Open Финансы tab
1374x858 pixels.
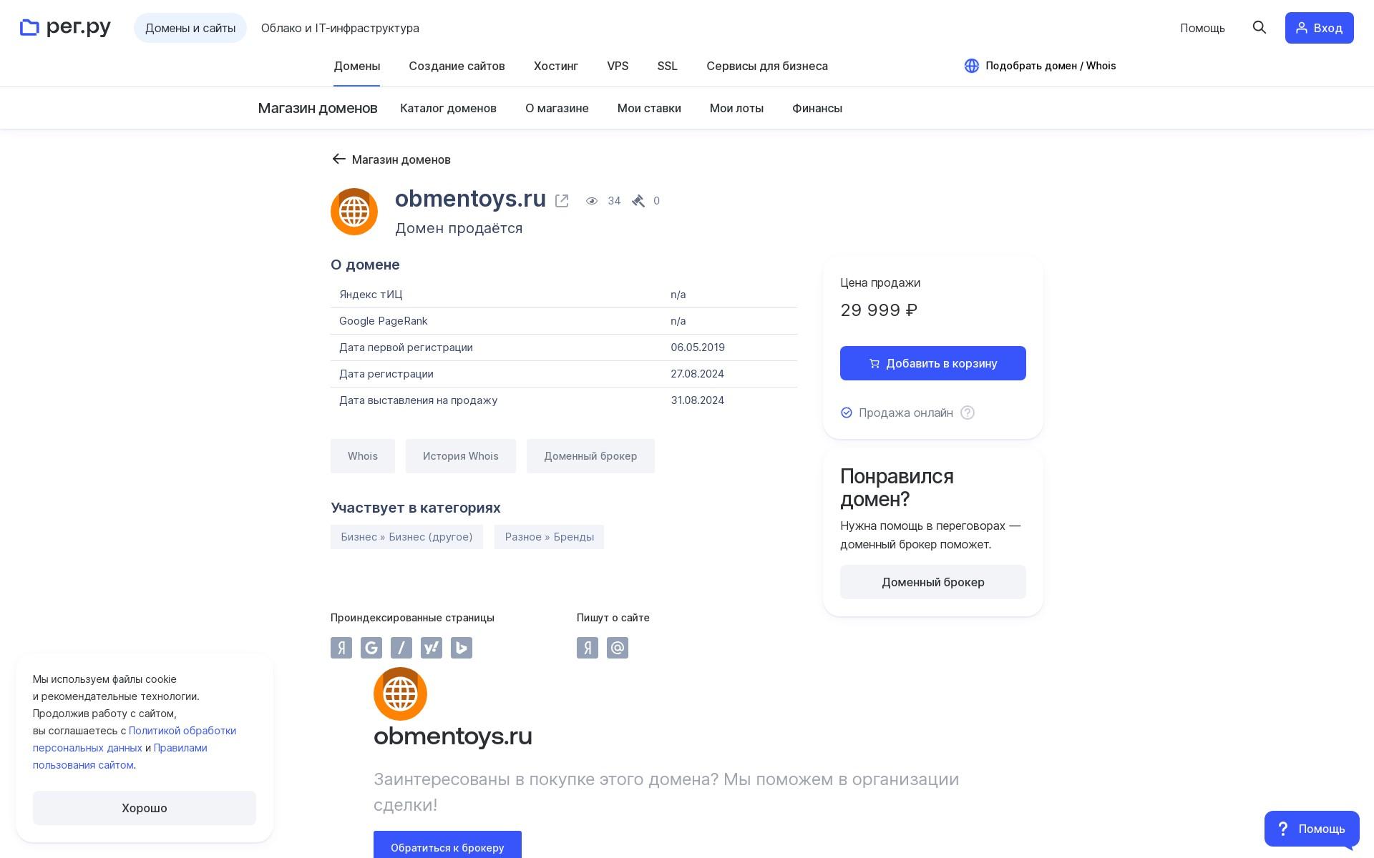click(817, 108)
